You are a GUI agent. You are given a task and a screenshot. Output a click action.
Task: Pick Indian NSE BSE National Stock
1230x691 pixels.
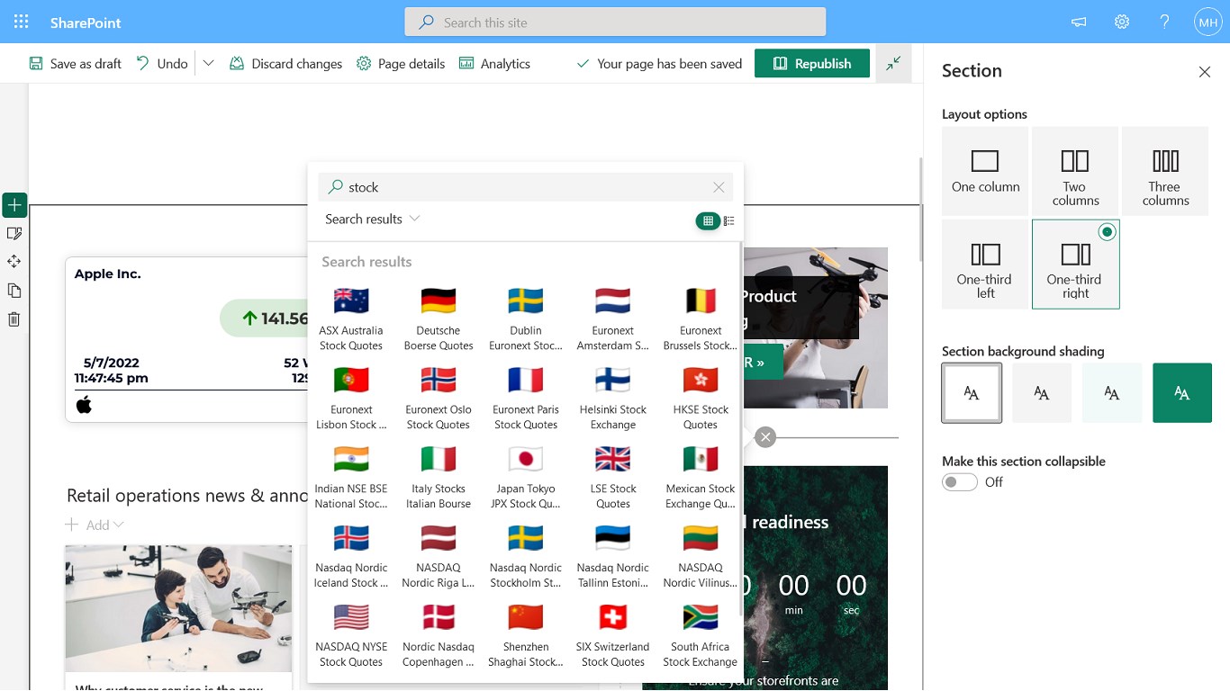351,477
